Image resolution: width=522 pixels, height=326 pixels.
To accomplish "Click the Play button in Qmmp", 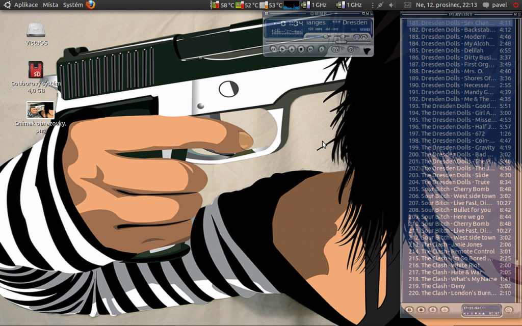I will point(282,49).
